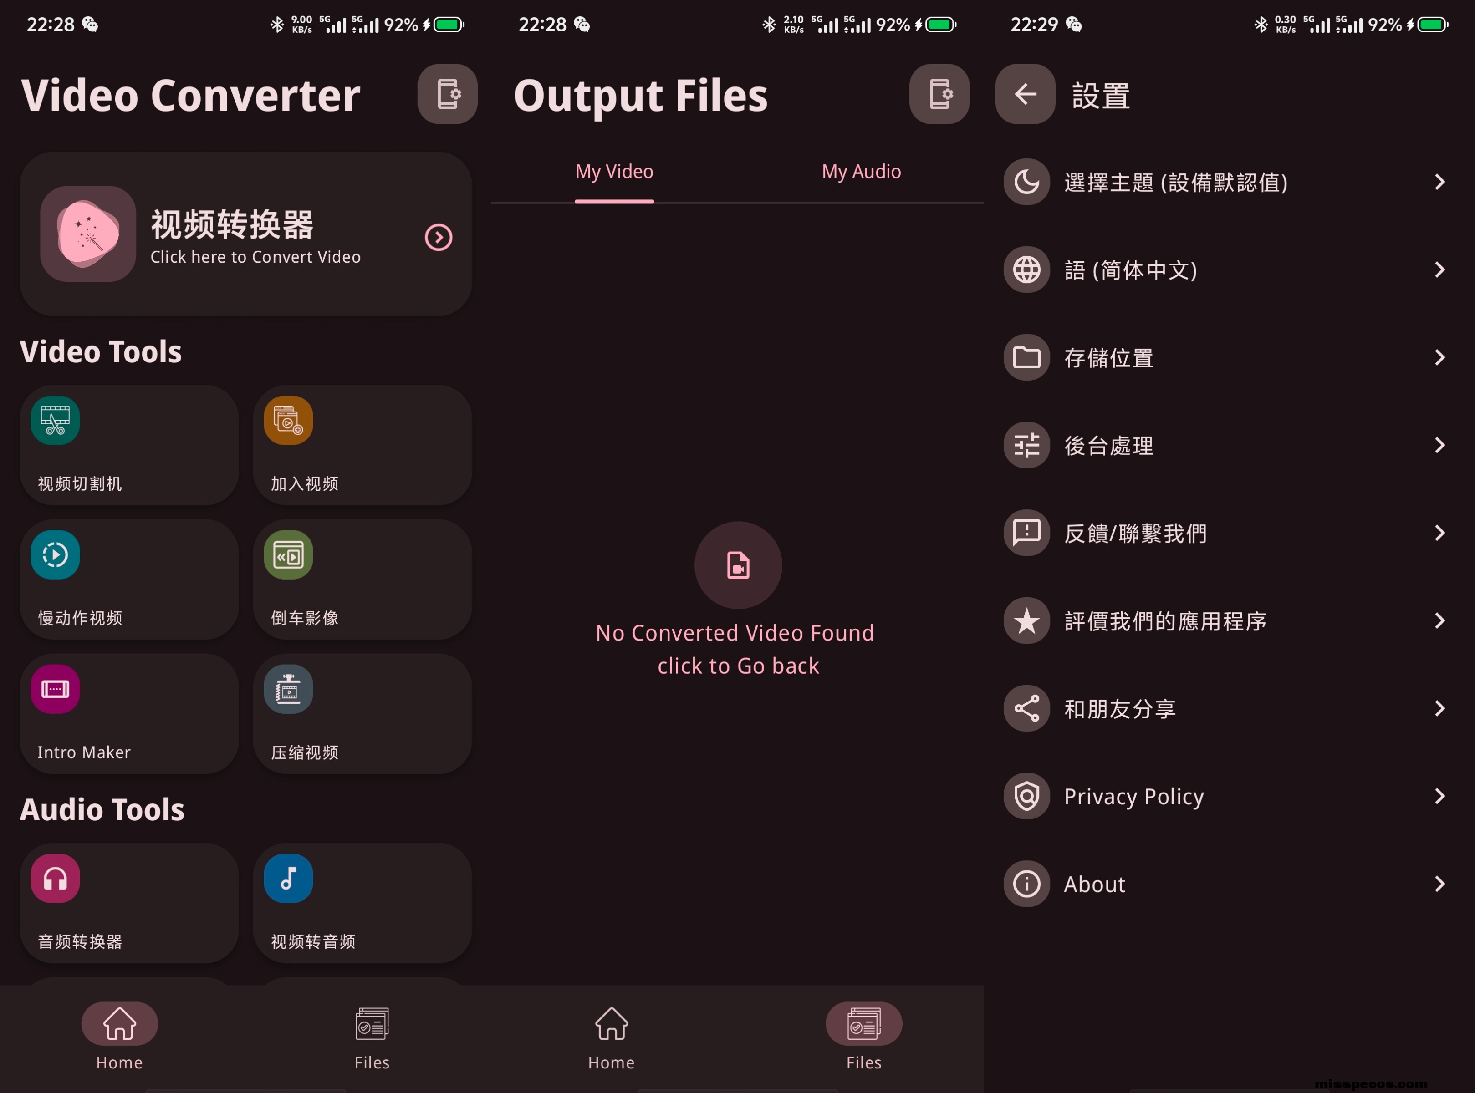Select the My Video tab

click(614, 172)
